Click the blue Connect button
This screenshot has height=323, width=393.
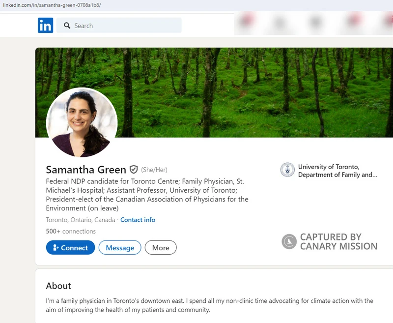point(70,247)
